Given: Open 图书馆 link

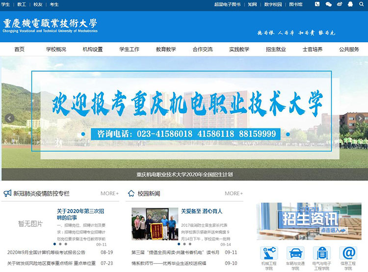Looking at the screenshot, I should point(296,4).
